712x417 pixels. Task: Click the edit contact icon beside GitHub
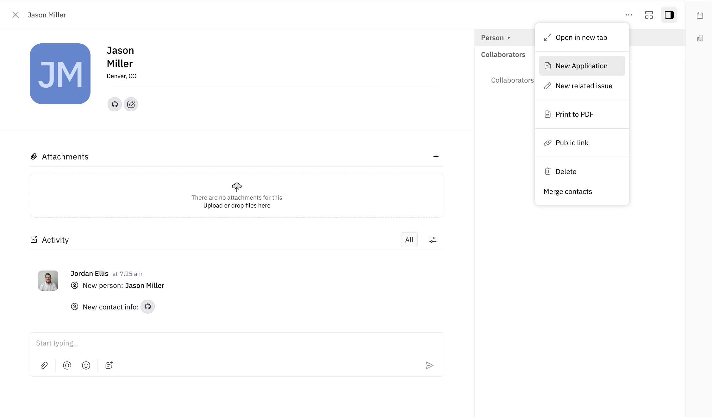[x=131, y=104]
